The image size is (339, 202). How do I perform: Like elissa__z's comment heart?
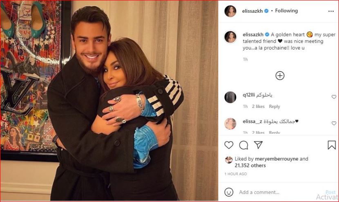[334, 123]
